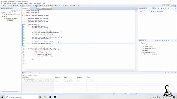The height and width of the screenshot is (99, 177).
Task: Click the Windows Start button
Action: click(2, 97)
